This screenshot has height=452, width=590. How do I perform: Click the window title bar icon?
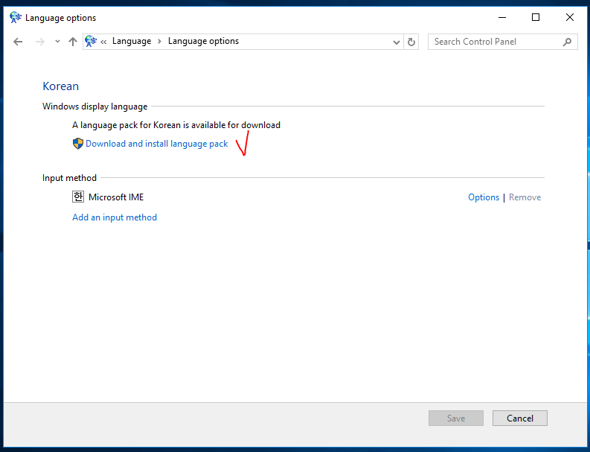tap(16, 17)
